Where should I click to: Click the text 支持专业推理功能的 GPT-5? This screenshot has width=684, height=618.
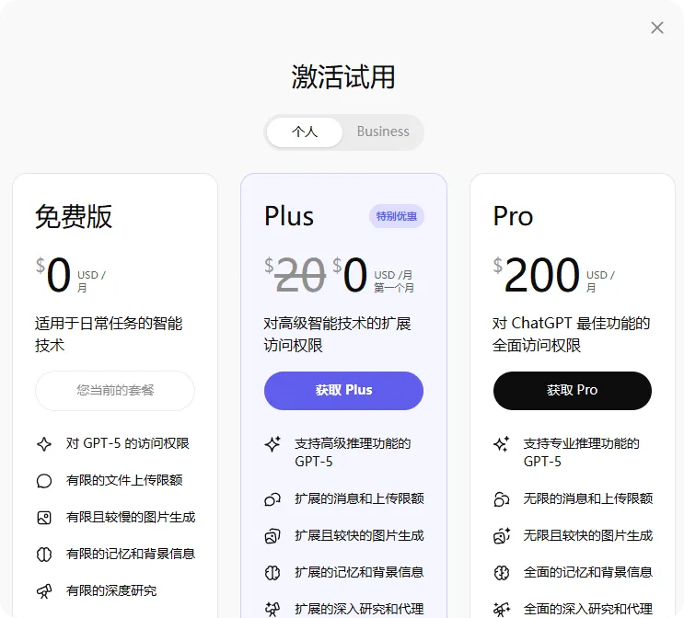click(581, 452)
